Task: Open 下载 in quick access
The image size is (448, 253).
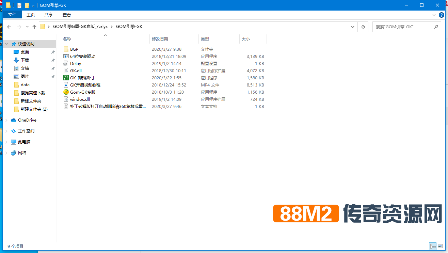Action: 25,60
